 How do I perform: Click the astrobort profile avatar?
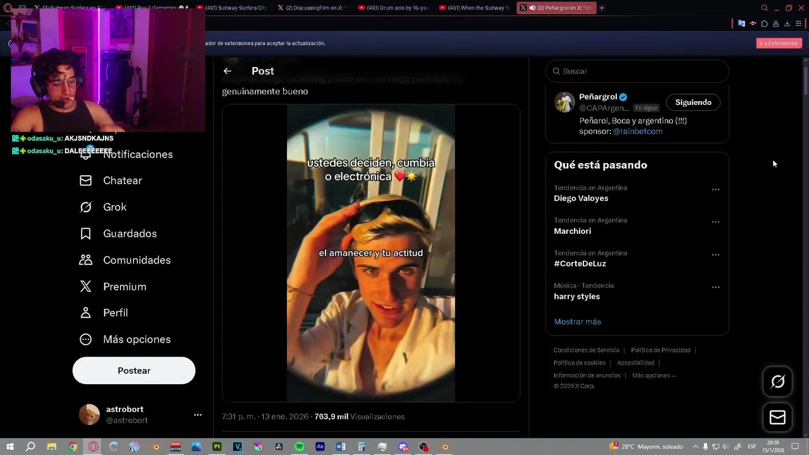tap(89, 415)
